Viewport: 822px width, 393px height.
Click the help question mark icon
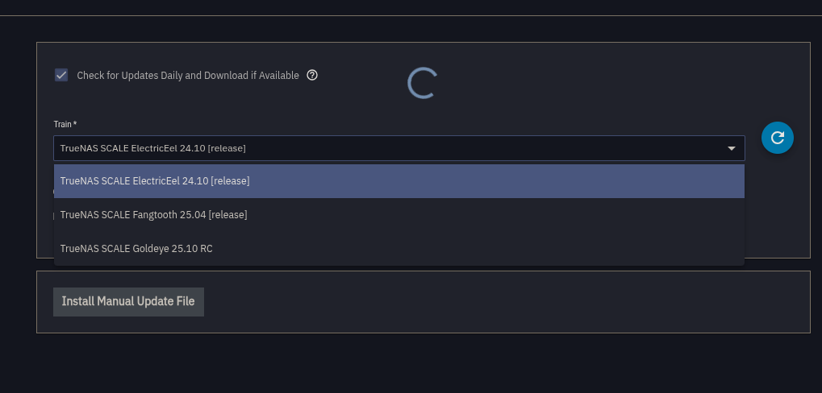click(x=312, y=75)
